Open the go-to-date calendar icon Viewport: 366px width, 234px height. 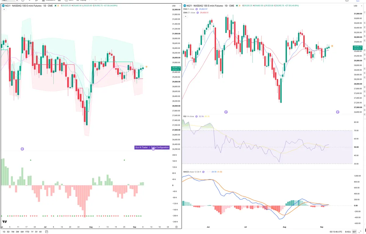click(46, 232)
